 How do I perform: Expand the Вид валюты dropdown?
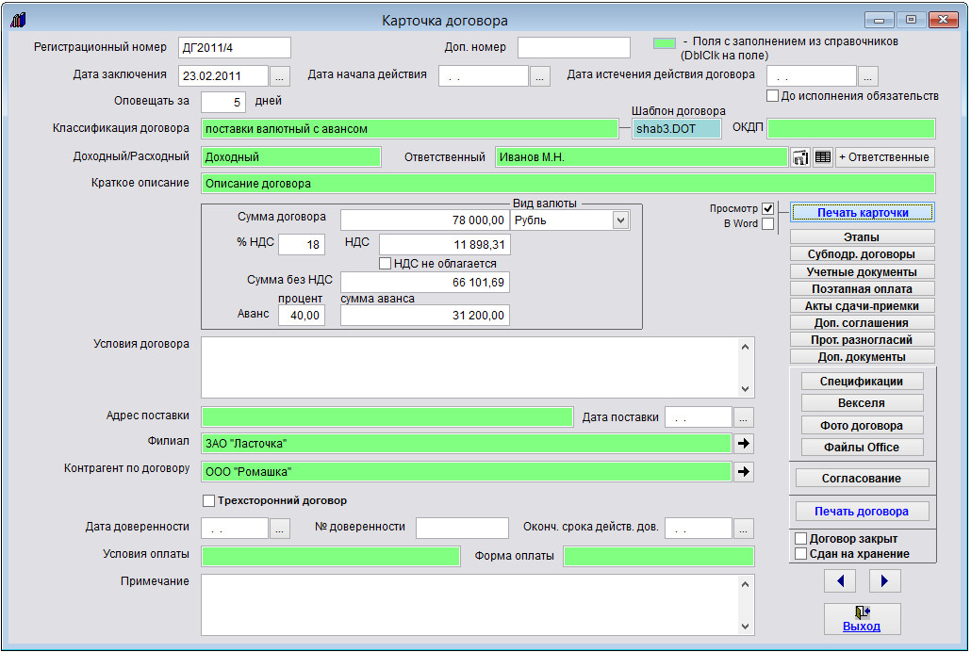pyautogui.click(x=620, y=220)
